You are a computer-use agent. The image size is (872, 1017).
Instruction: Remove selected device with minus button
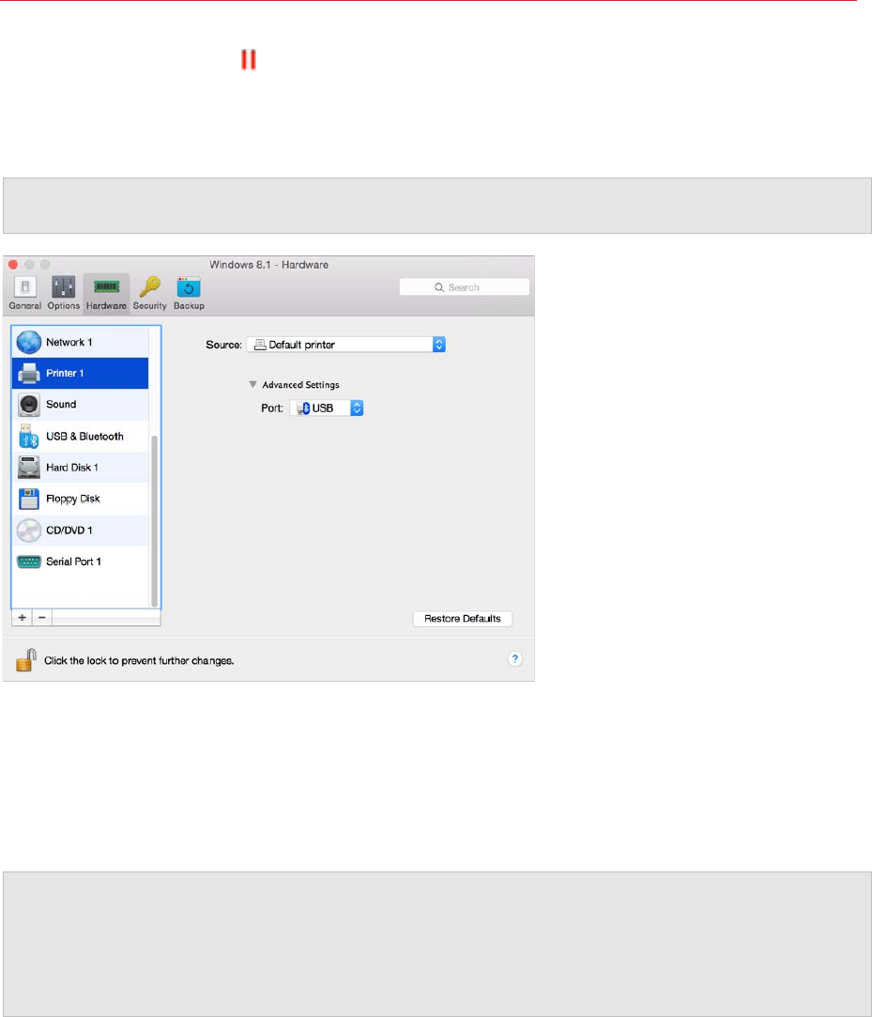[x=42, y=618]
